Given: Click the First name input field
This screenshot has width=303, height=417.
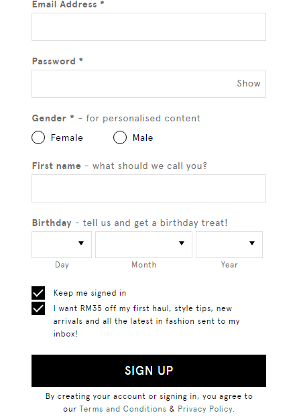Looking at the screenshot, I should click(149, 188).
